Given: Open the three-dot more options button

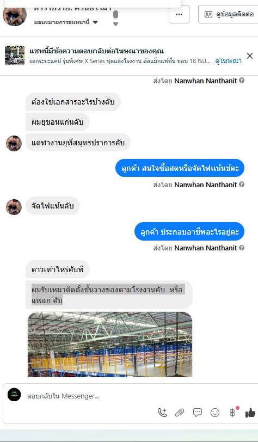Looking at the screenshot, I should pyautogui.click(x=179, y=14).
